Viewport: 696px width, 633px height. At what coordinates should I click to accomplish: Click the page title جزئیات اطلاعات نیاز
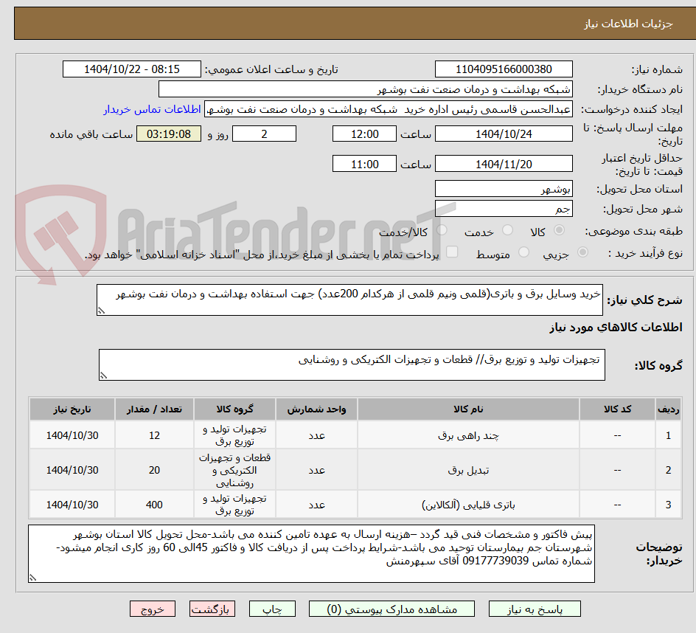click(628, 24)
